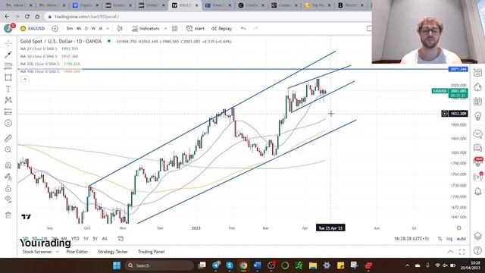This screenshot has height=273, width=485.
Task: Collapse the bottom panel chevron
Action: coord(450,252)
